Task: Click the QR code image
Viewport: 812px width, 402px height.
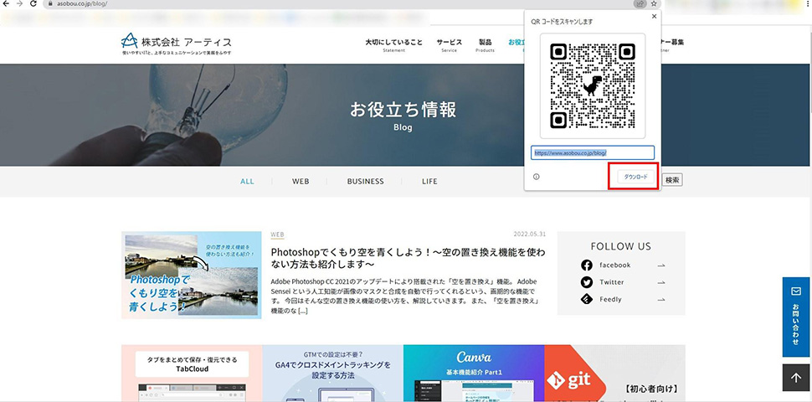Action: coord(593,86)
